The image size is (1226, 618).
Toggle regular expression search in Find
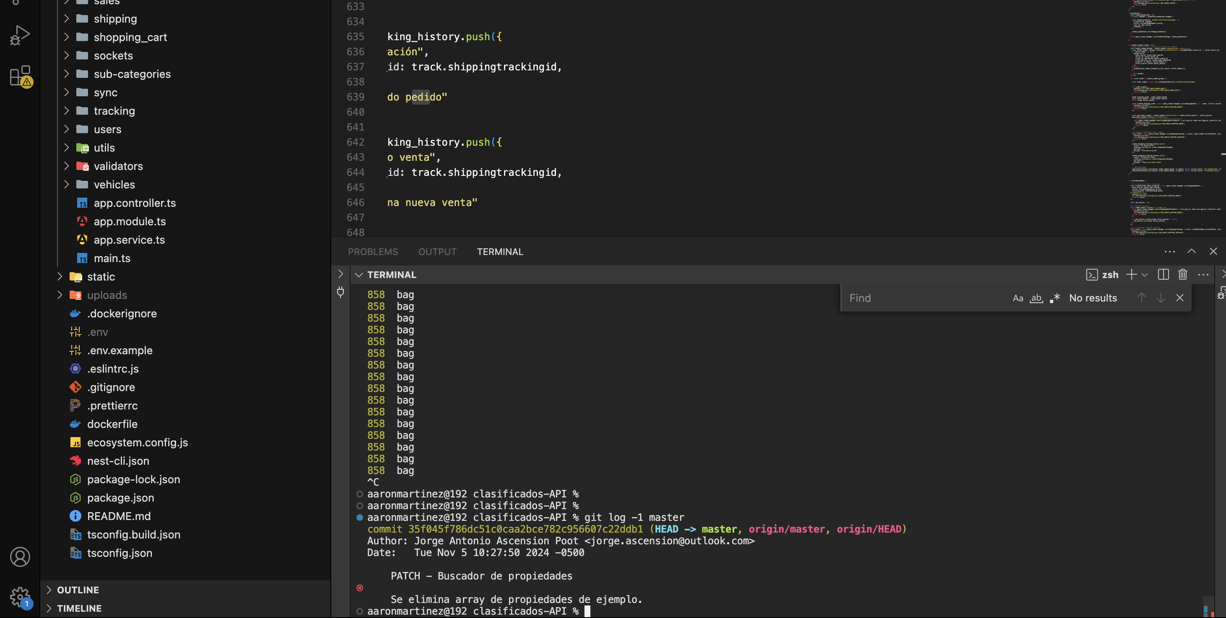pos(1055,298)
